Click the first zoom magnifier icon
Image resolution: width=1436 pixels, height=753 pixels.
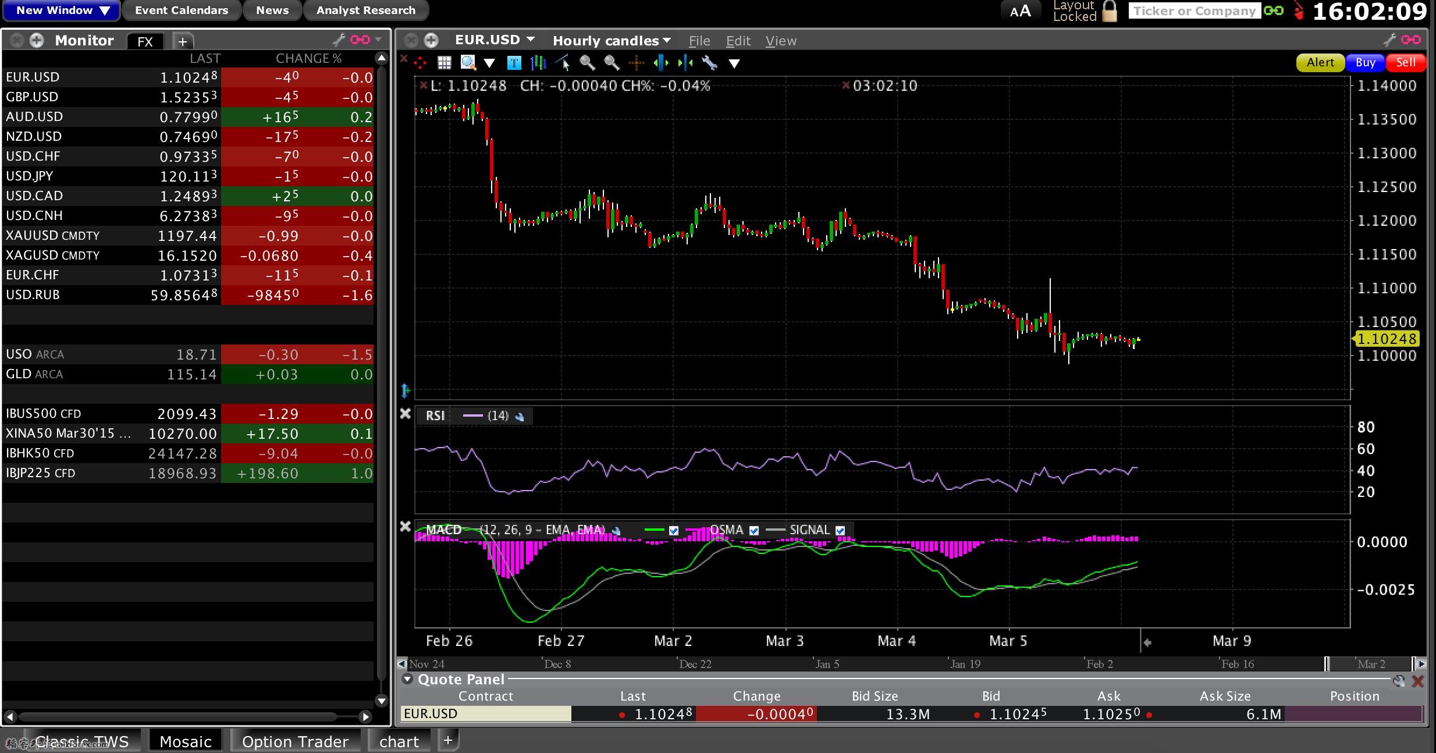pos(587,63)
